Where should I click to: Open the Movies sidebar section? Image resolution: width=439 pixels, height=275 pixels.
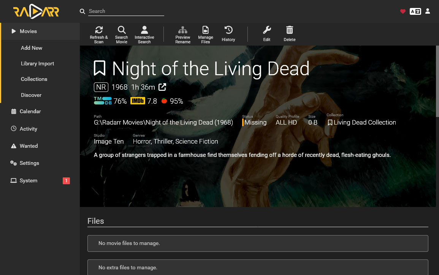click(40, 31)
